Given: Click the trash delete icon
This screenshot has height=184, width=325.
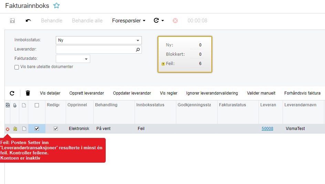Looking at the screenshot, I should point(28,93).
